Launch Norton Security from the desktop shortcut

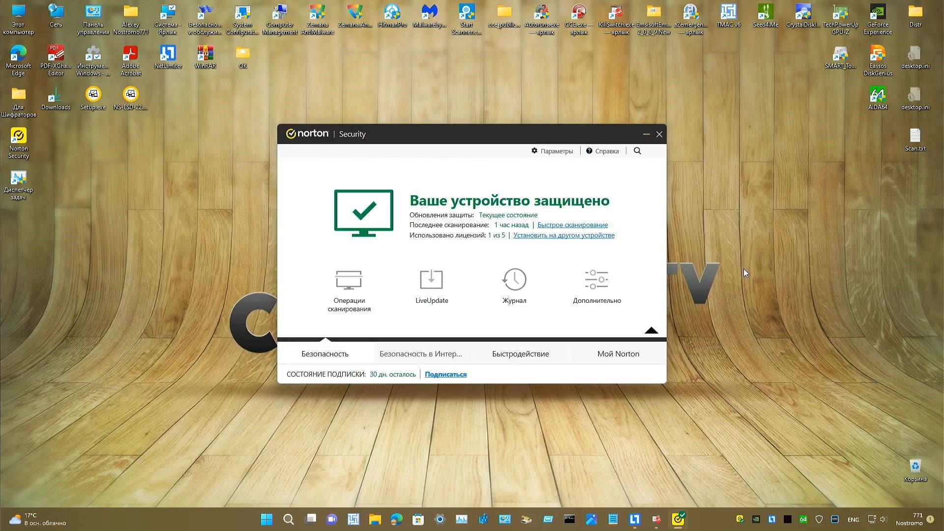pos(18,140)
